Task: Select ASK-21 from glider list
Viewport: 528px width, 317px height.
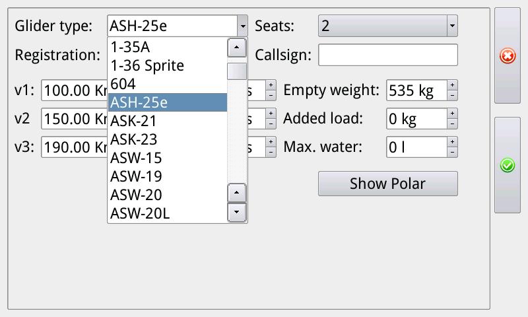Action: point(168,121)
